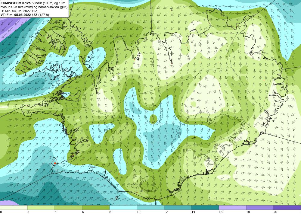Screen dimensions: 301x214
Task: Pick the 10–12 light teal legend swatch
Action: [150, 208]
